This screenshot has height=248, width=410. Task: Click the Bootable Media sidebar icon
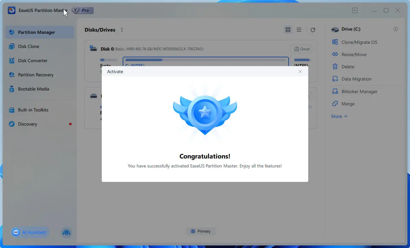[x=12, y=89]
